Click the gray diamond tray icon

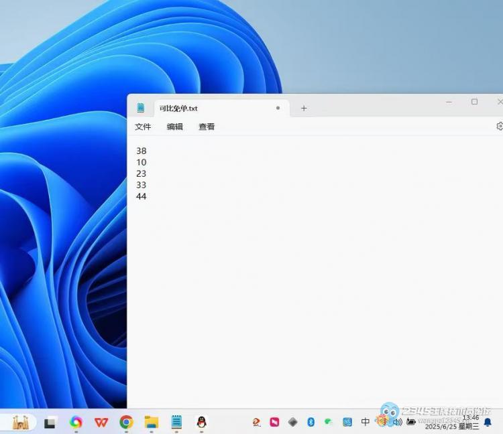point(292,422)
